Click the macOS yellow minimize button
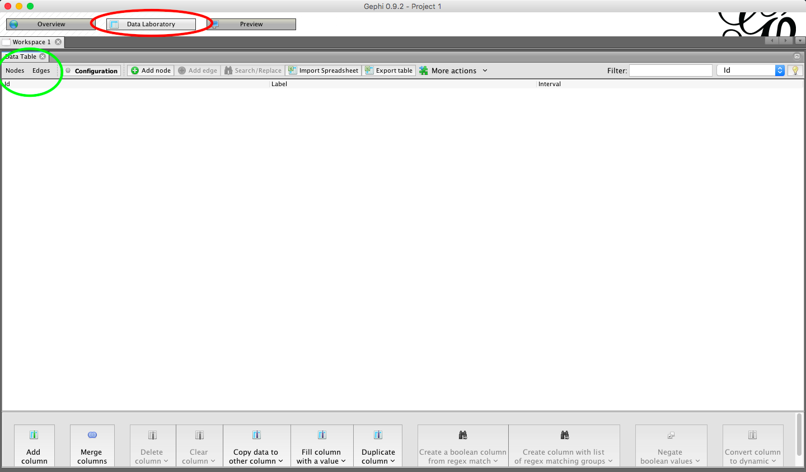806x472 pixels. point(19,6)
